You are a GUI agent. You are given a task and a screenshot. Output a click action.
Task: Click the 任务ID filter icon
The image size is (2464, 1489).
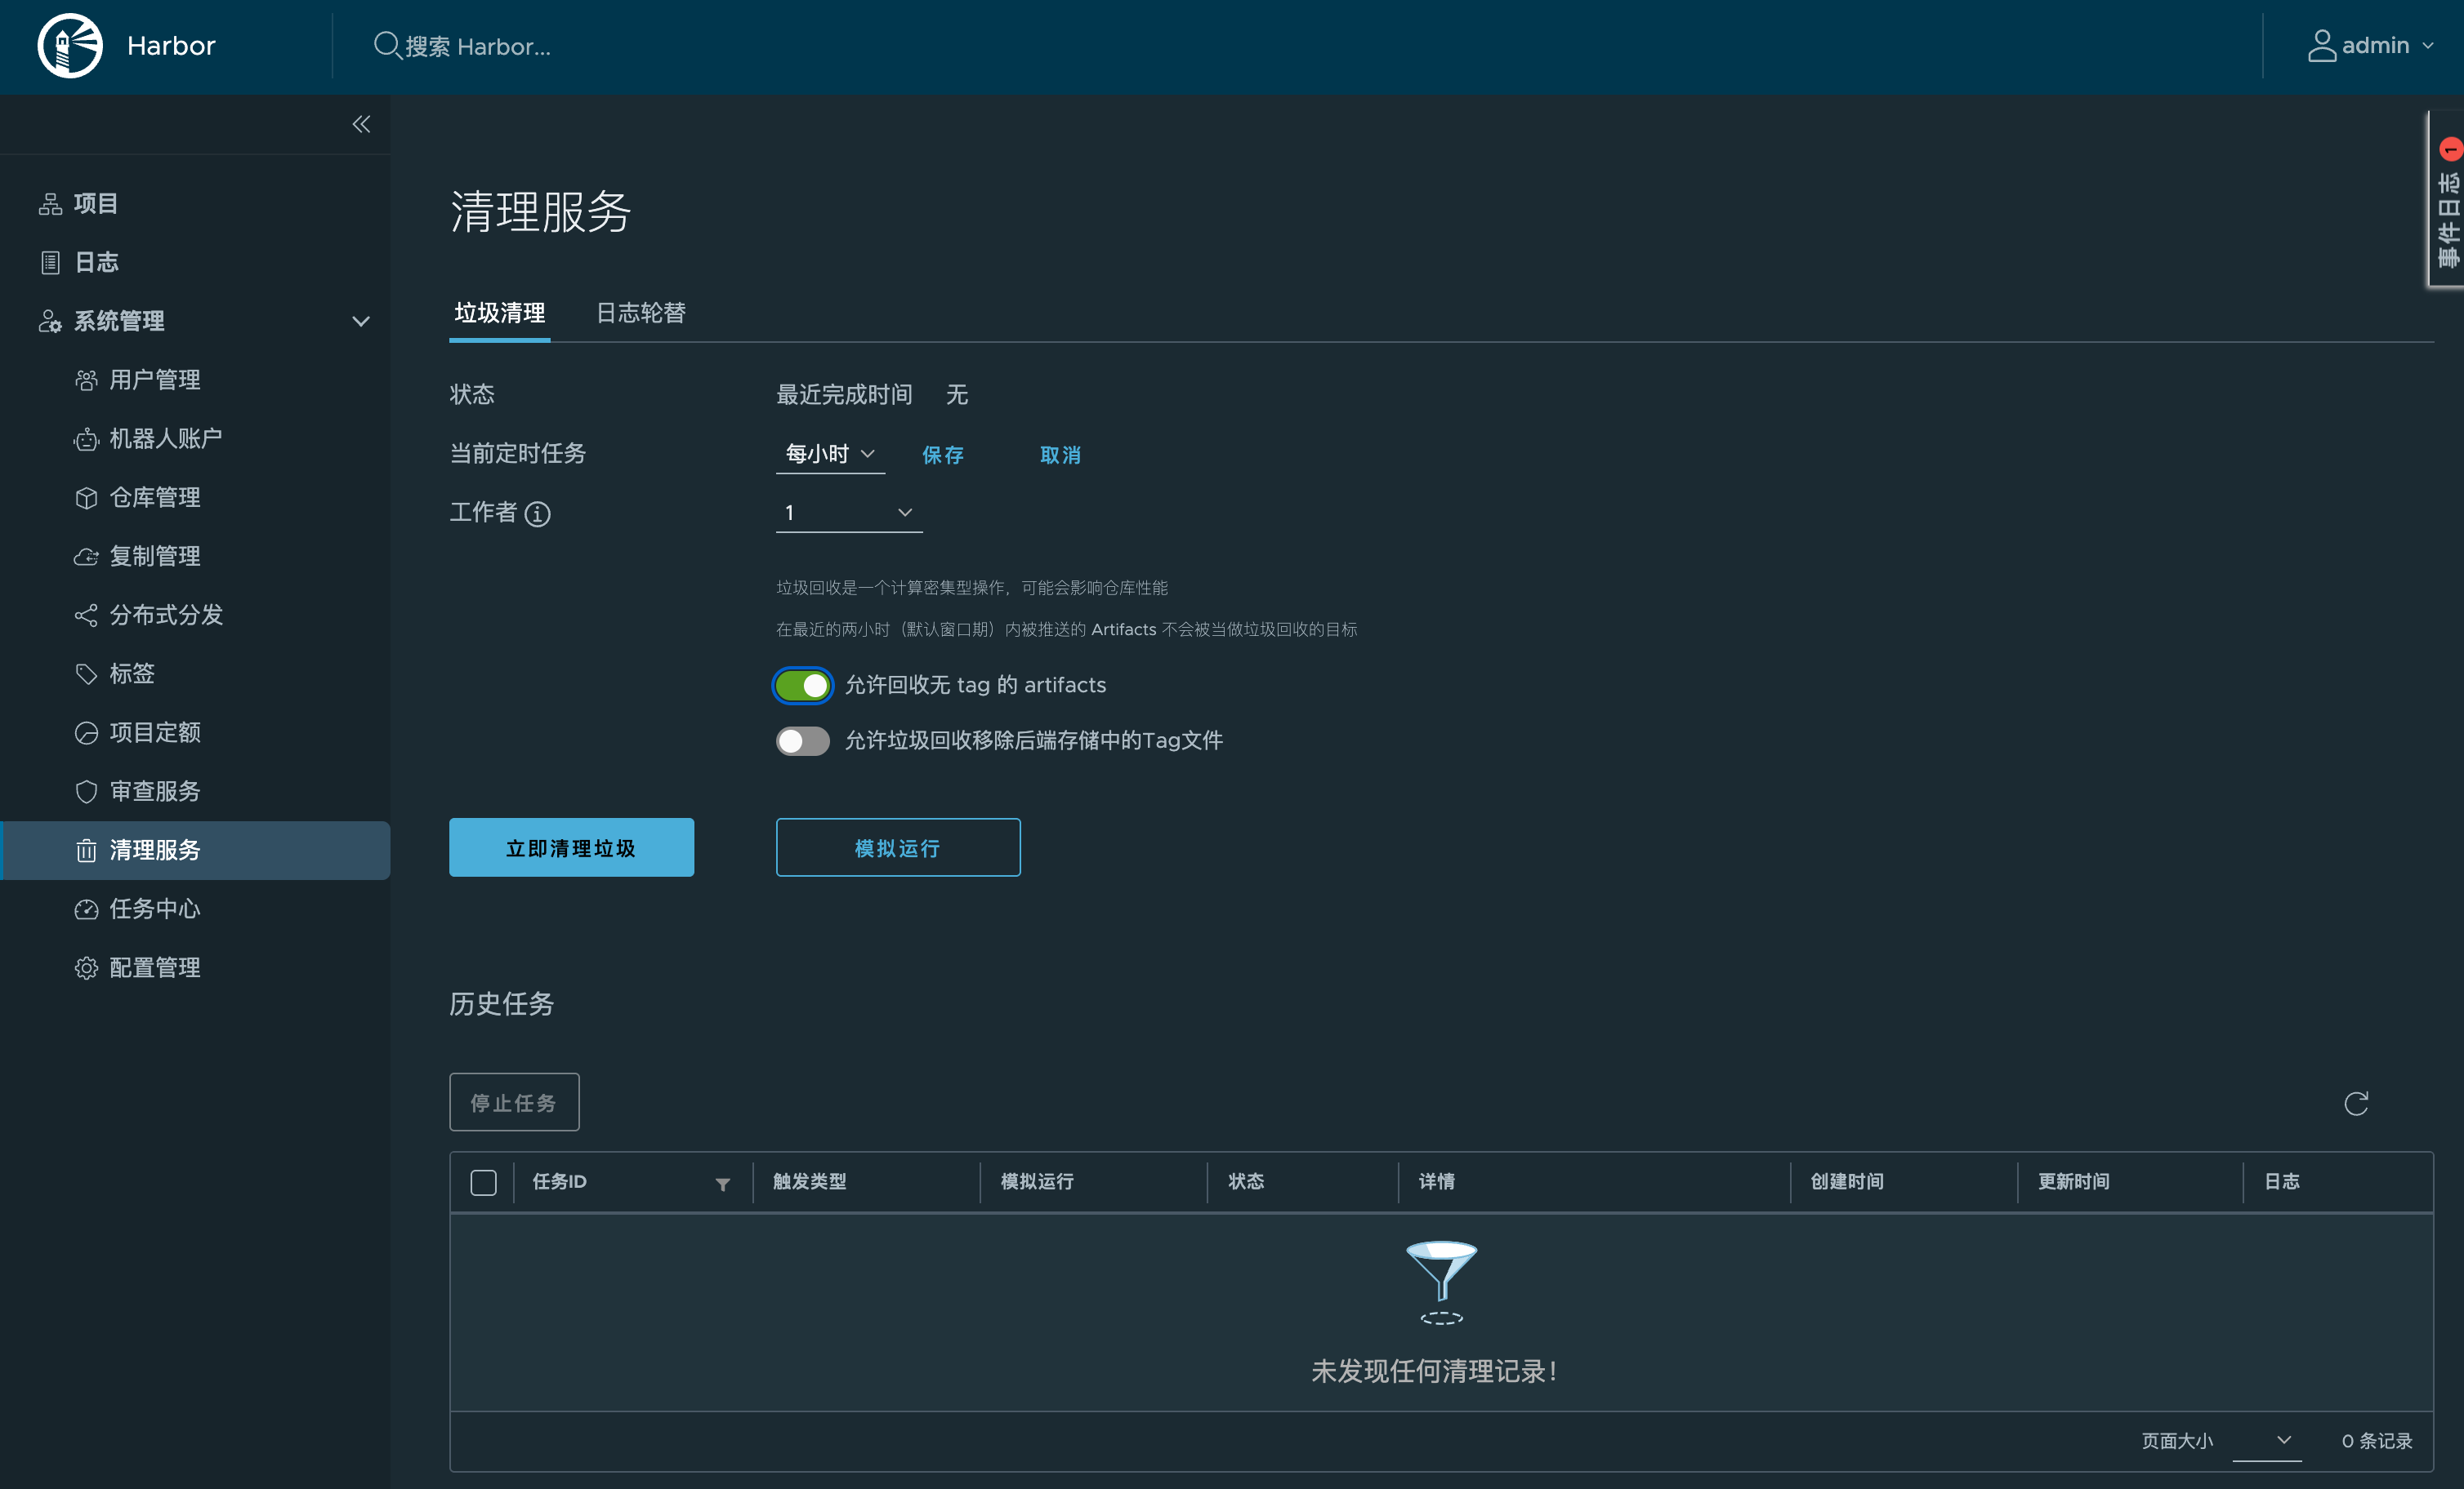pyautogui.click(x=722, y=1185)
